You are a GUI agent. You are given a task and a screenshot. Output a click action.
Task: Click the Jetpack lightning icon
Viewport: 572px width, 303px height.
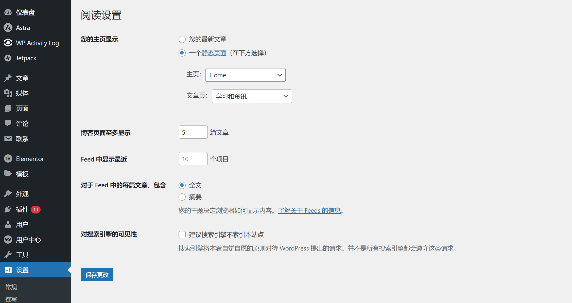coord(8,58)
